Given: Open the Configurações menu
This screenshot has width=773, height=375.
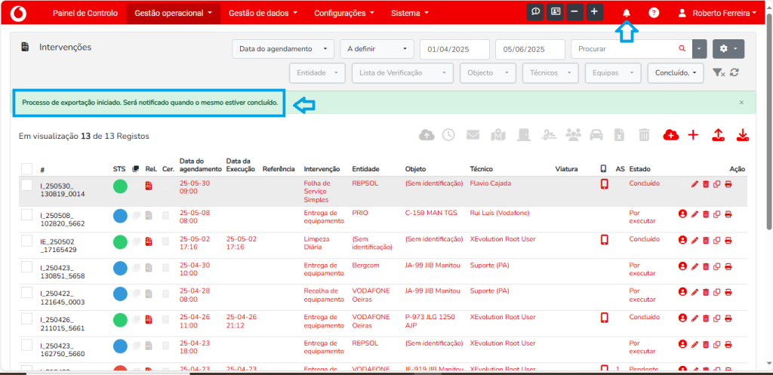Looking at the screenshot, I should 344,14.
